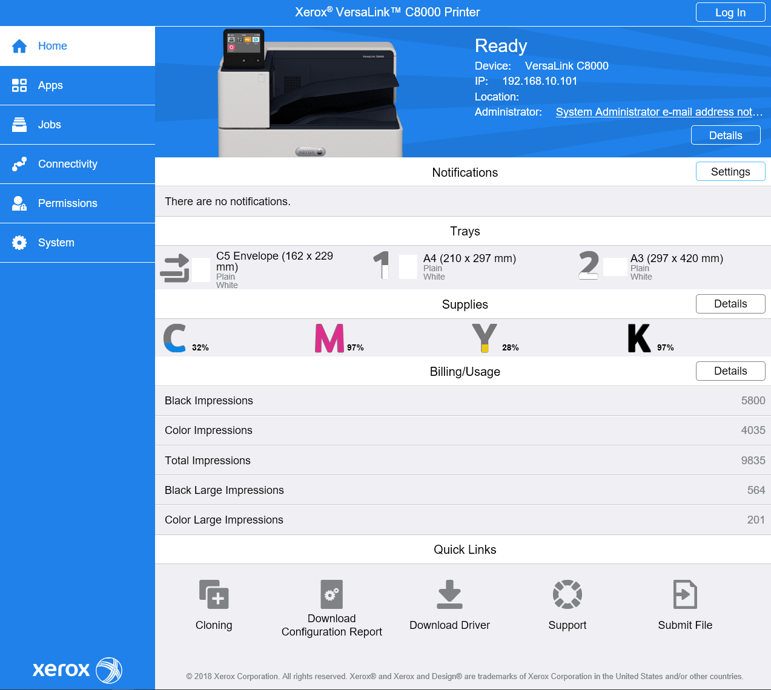Click the Permissions user-lock icon
Viewport: 771px width, 690px height.
(19, 203)
